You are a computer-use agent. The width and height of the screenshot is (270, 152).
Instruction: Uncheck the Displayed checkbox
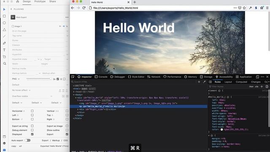point(32,134)
